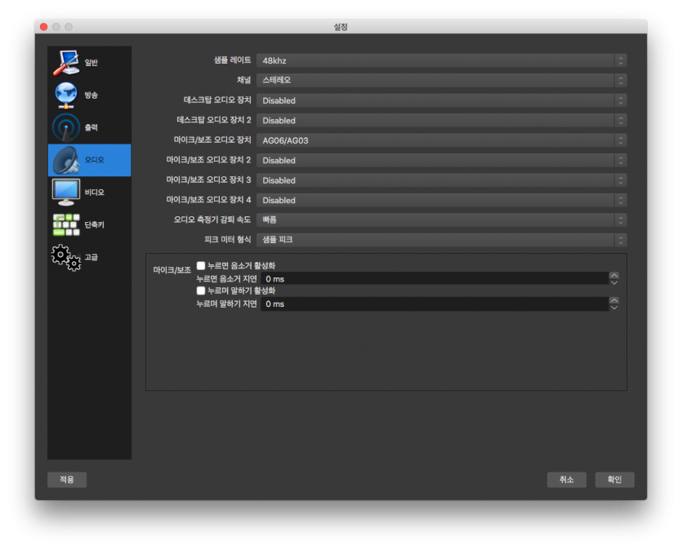Open the 마이크/보조 오디오 장치 2 dropdown
This screenshot has height=550, width=682.
click(x=442, y=160)
